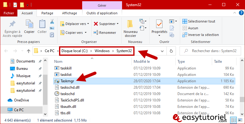This screenshot has width=245, height=124.
Task: Select Bureau in navigation pane
Action: pos(22,69)
